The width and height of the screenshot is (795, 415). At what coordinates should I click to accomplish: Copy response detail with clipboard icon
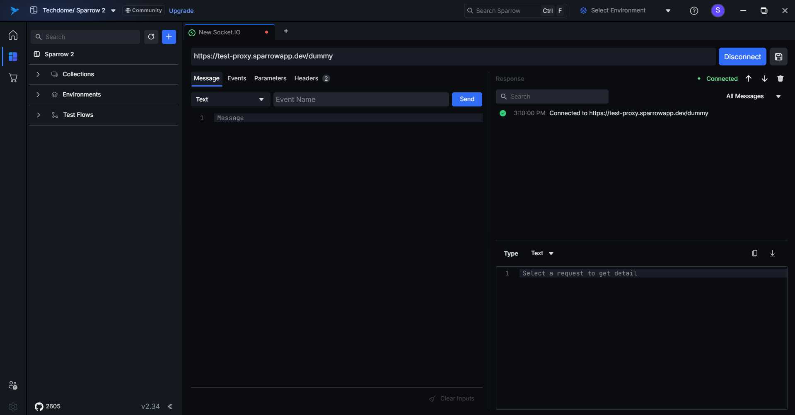pos(754,253)
